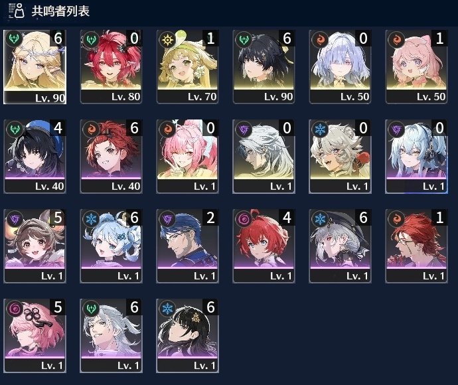Click the sun element icon on Lv. 70 card
This screenshot has width=458, height=385.
click(x=168, y=39)
